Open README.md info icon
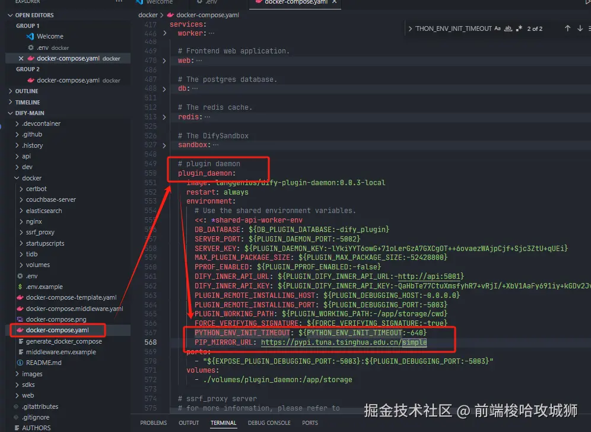Viewport: 591px width, 432px height. tap(20, 363)
